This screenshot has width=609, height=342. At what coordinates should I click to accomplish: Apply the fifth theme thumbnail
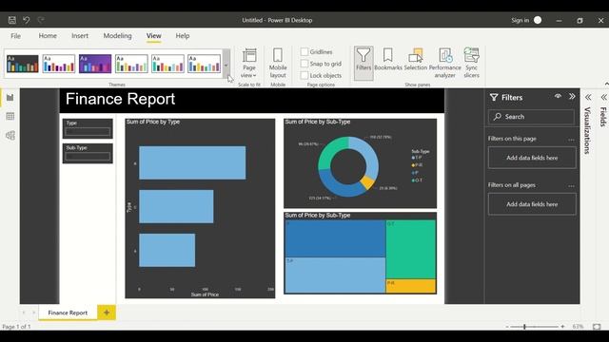tap(167, 64)
